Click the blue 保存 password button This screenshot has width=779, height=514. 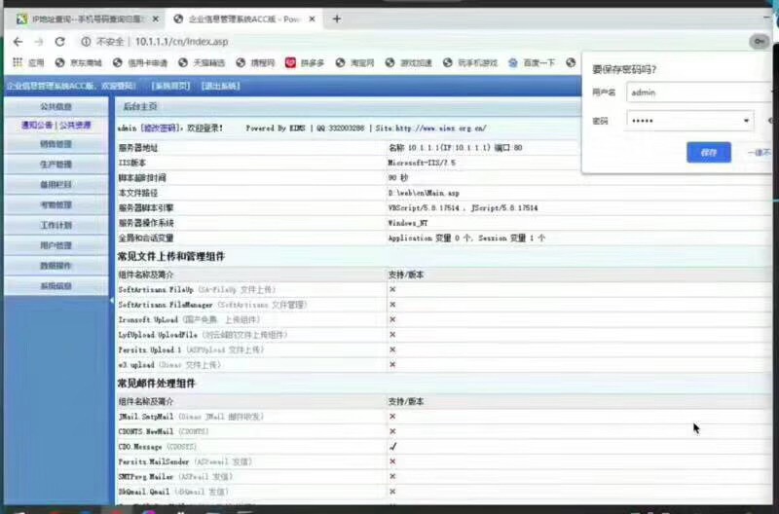tap(708, 152)
